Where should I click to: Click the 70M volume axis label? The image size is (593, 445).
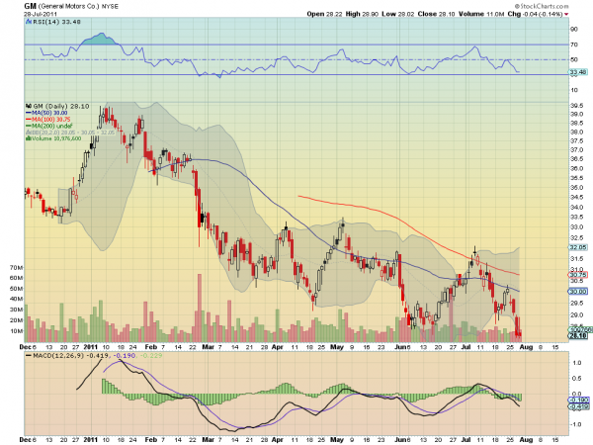point(16,268)
